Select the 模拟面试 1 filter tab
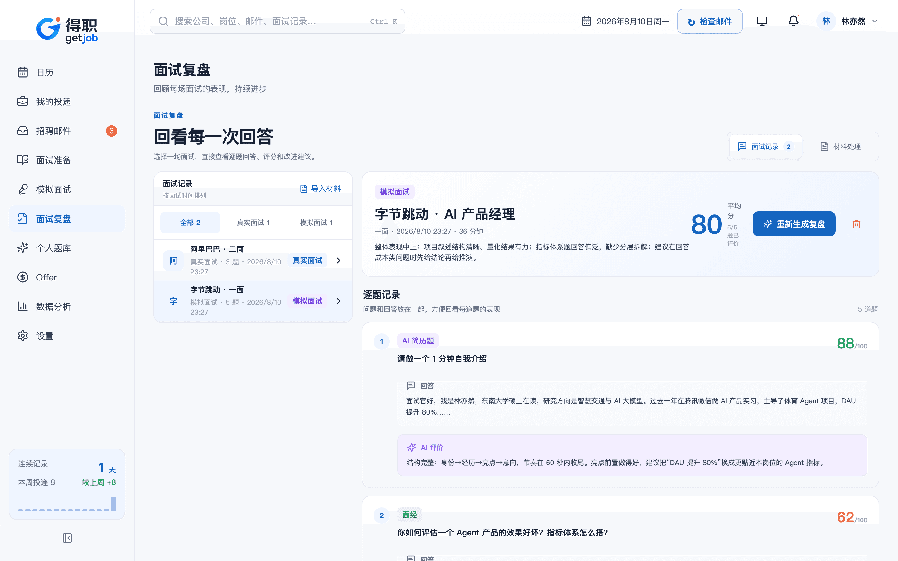898x561 pixels. point(316,223)
